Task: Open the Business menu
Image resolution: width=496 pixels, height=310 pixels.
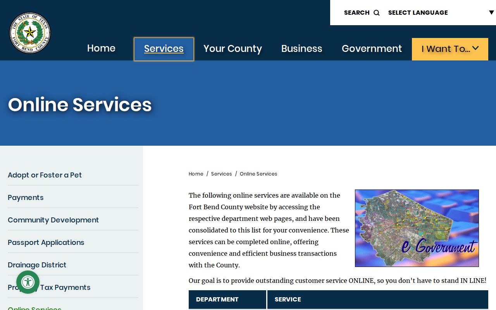Action: click(x=302, y=49)
